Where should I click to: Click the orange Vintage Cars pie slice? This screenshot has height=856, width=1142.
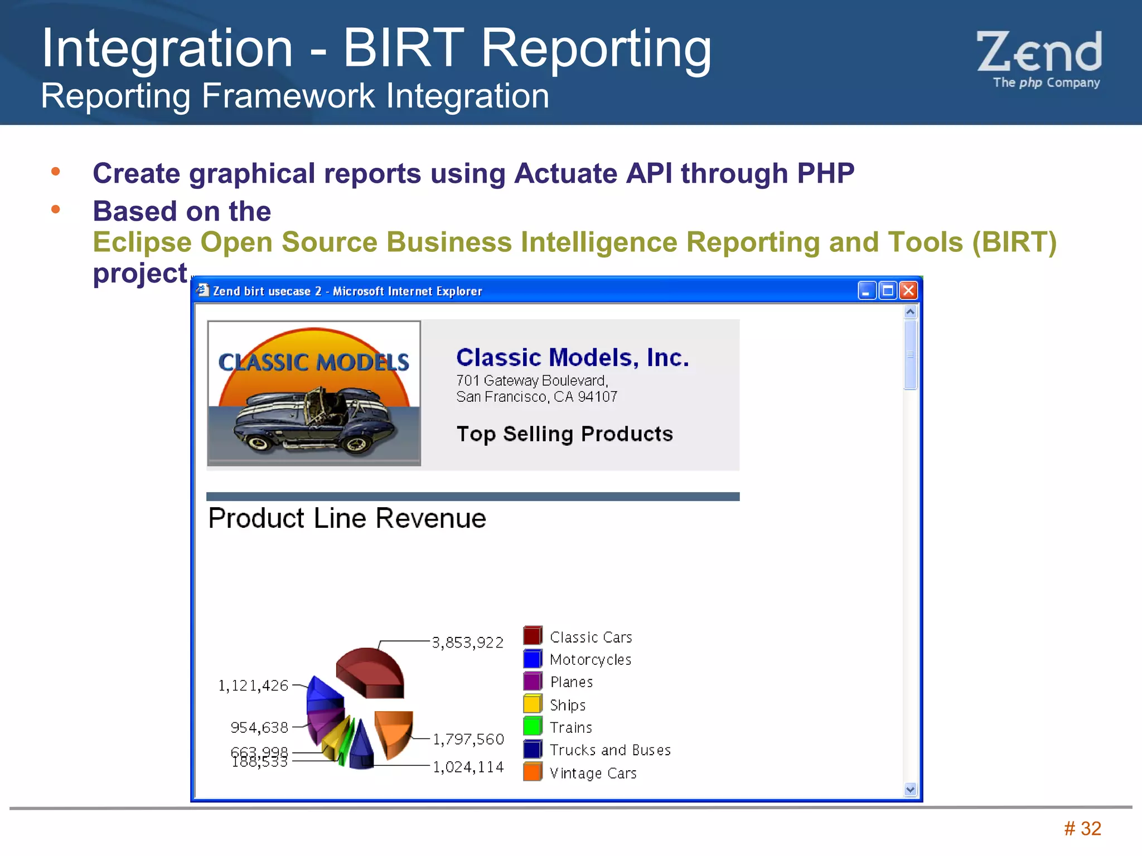pyautogui.click(x=394, y=731)
